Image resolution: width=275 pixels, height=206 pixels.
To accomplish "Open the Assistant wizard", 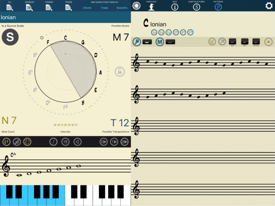I will coord(152,6).
